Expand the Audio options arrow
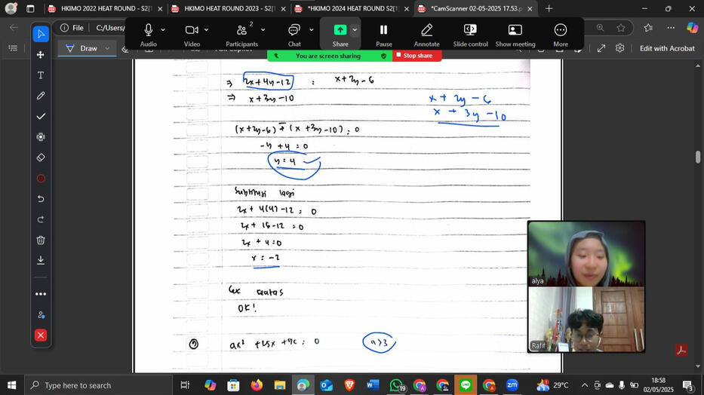This screenshot has width=704, height=395. pyautogui.click(x=163, y=30)
